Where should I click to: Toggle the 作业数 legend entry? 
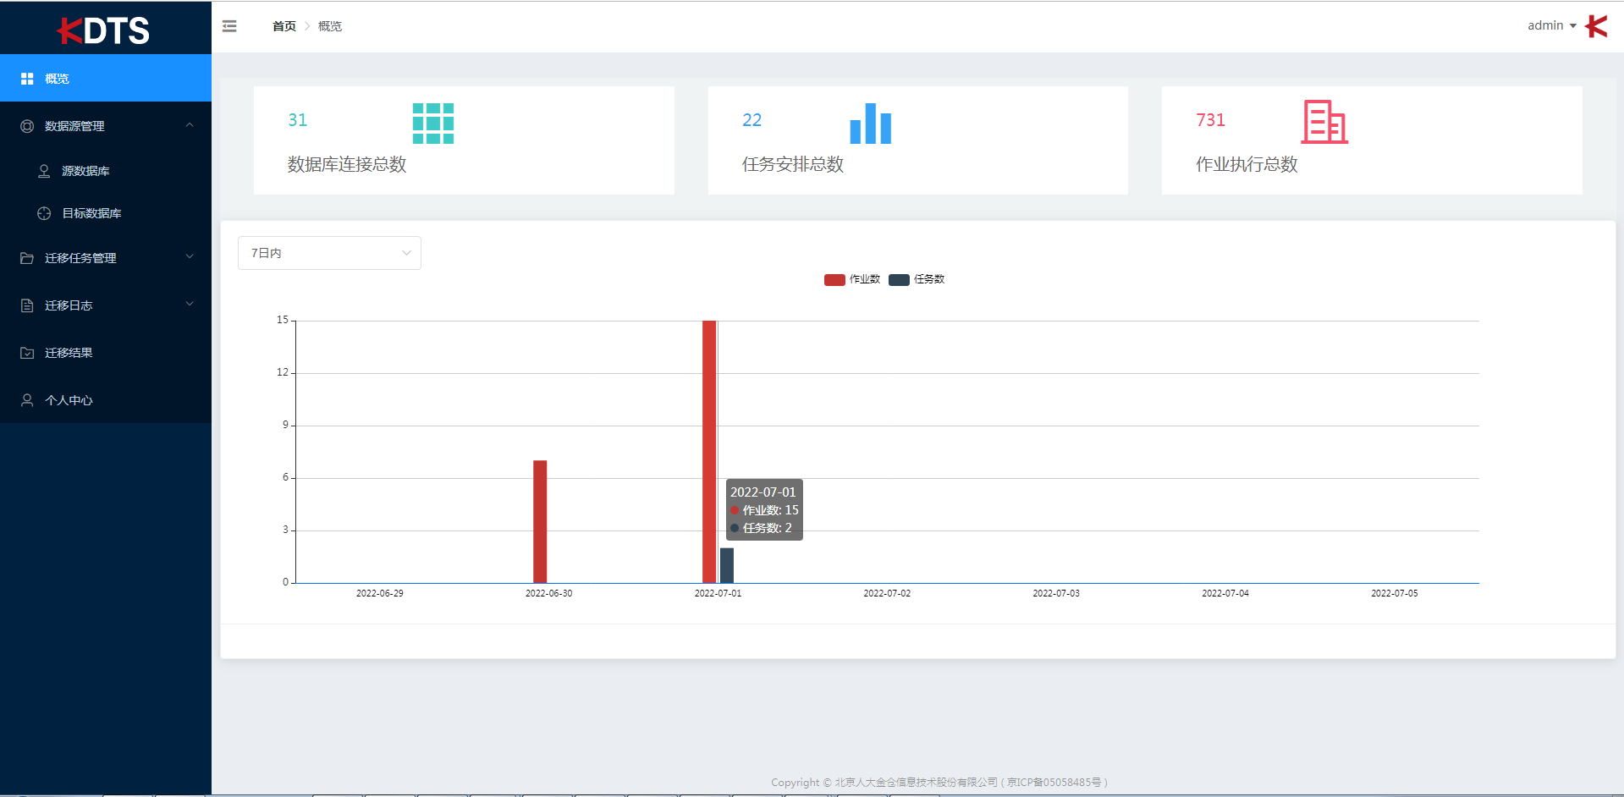click(x=852, y=279)
